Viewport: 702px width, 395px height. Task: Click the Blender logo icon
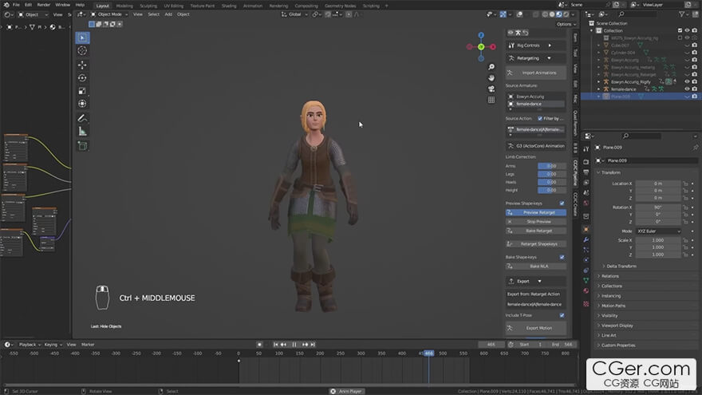(6, 5)
